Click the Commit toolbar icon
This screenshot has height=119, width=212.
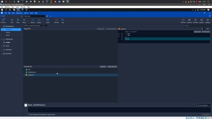[x=3, y=21]
